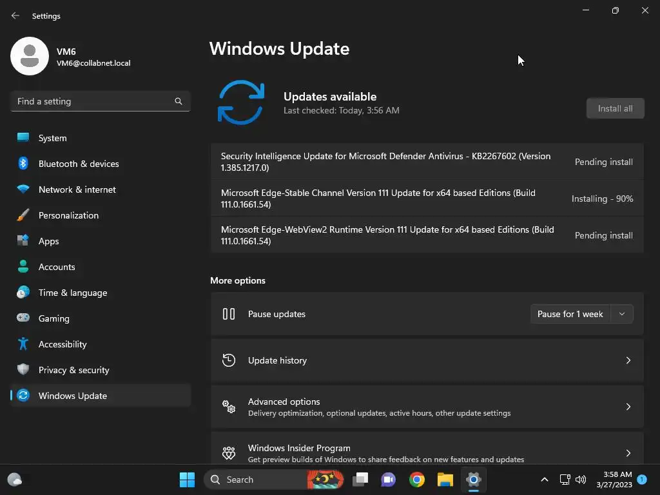The height and width of the screenshot is (495, 660).
Task: Select System in the settings sidebar
Action: [x=101, y=138]
